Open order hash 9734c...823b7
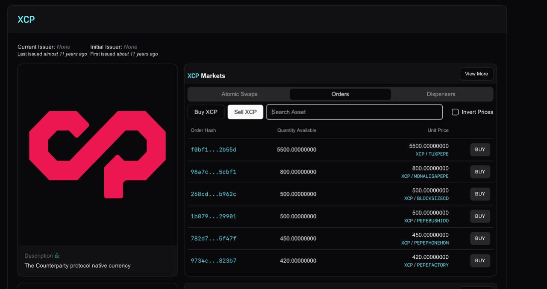Screen dimensions: 547x289 [213, 260]
